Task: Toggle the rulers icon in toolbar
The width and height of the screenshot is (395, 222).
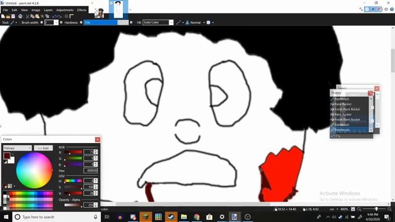Action: pyautogui.click(x=72, y=17)
